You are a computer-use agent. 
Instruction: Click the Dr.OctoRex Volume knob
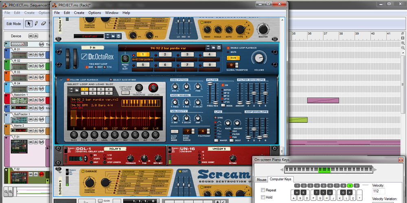pyautogui.click(x=259, y=58)
